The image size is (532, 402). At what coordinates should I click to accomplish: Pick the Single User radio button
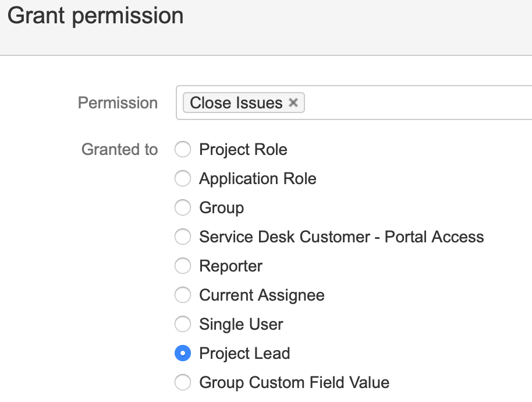coord(183,325)
